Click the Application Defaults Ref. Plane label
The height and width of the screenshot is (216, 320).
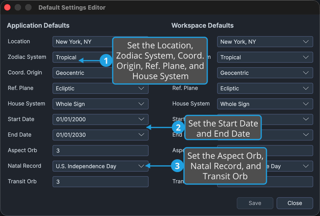(x=21, y=88)
